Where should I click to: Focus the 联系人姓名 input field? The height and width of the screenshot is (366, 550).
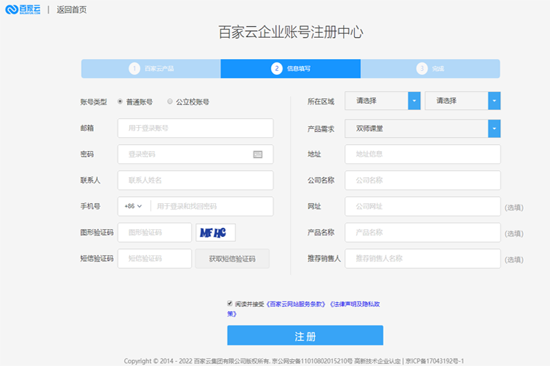(195, 181)
